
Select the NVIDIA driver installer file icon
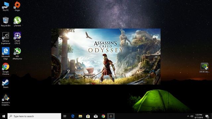click(204, 68)
